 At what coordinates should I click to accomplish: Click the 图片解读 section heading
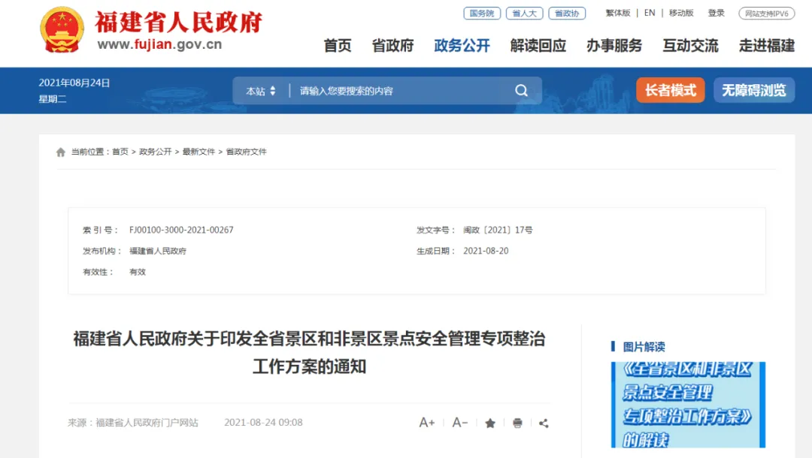(x=644, y=347)
